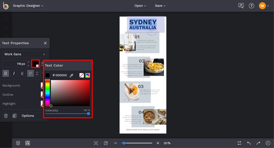Click the black text color swatch
This screenshot has height=148, width=274.
point(35,64)
